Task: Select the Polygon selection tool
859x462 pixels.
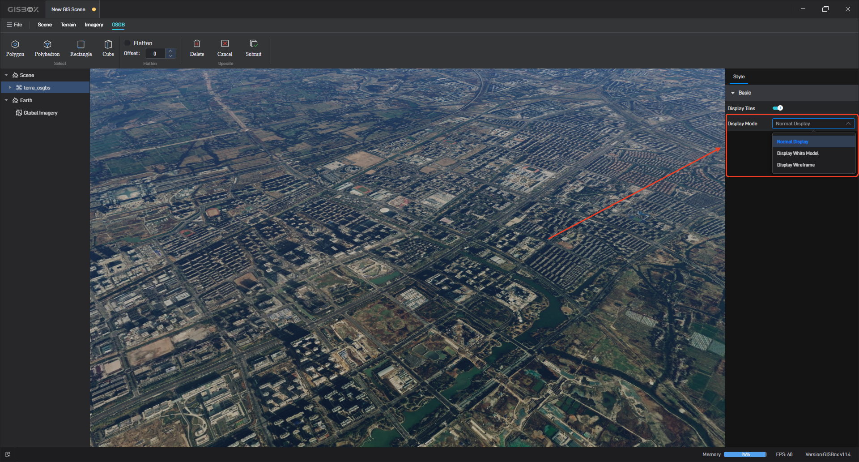Action: click(15, 48)
